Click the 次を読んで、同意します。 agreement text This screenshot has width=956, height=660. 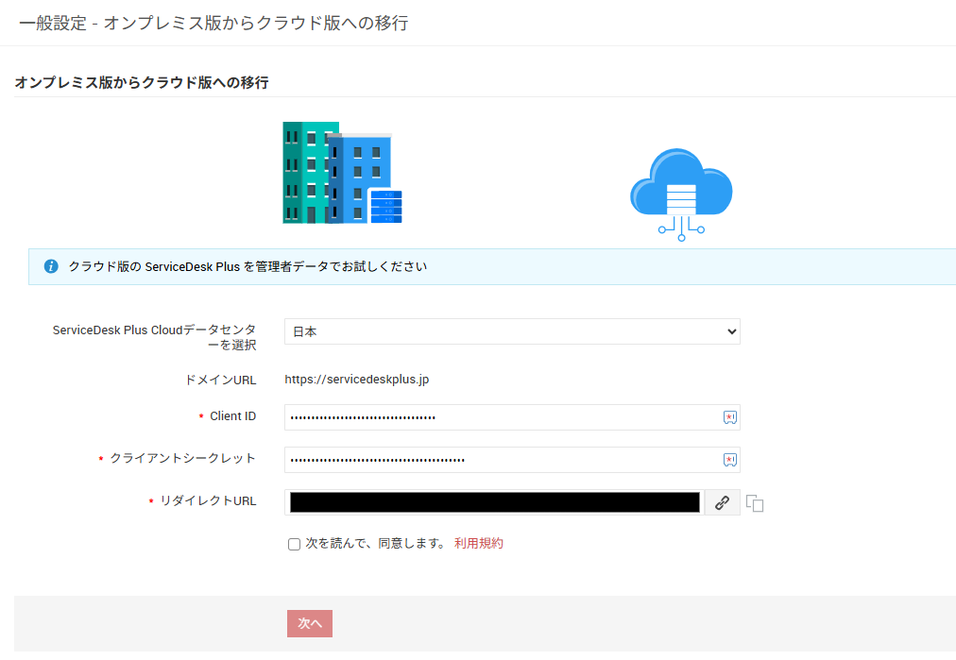pyautogui.click(x=378, y=543)
